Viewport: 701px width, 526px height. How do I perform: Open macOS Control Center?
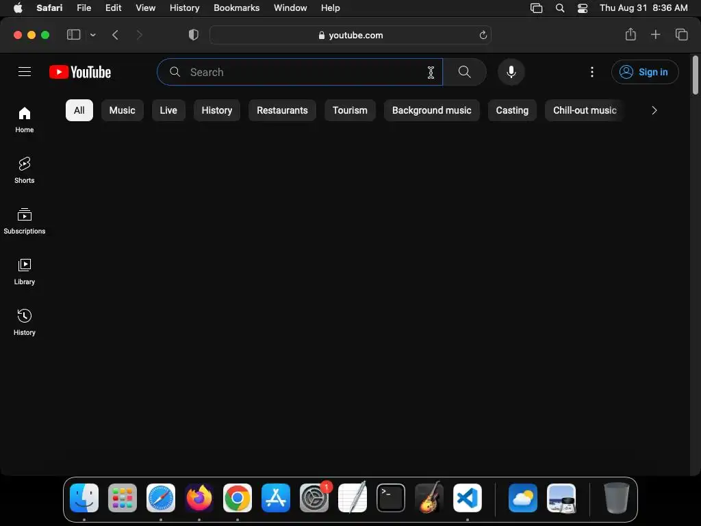click(583, 8)
